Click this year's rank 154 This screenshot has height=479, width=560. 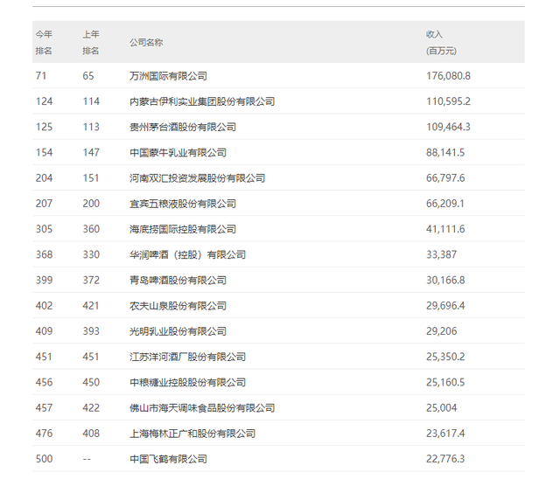point(45,153)
